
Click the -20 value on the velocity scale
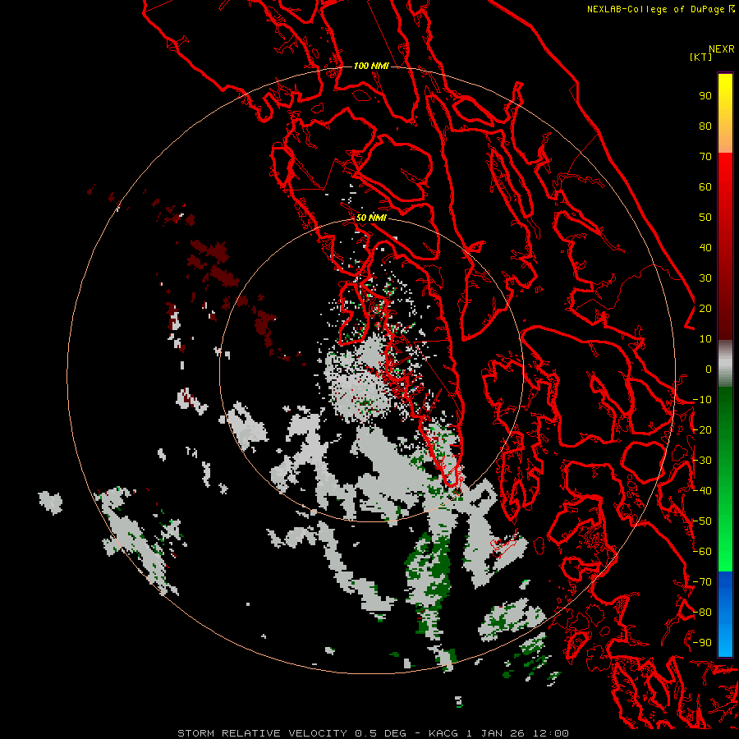(x=702, y=430)
